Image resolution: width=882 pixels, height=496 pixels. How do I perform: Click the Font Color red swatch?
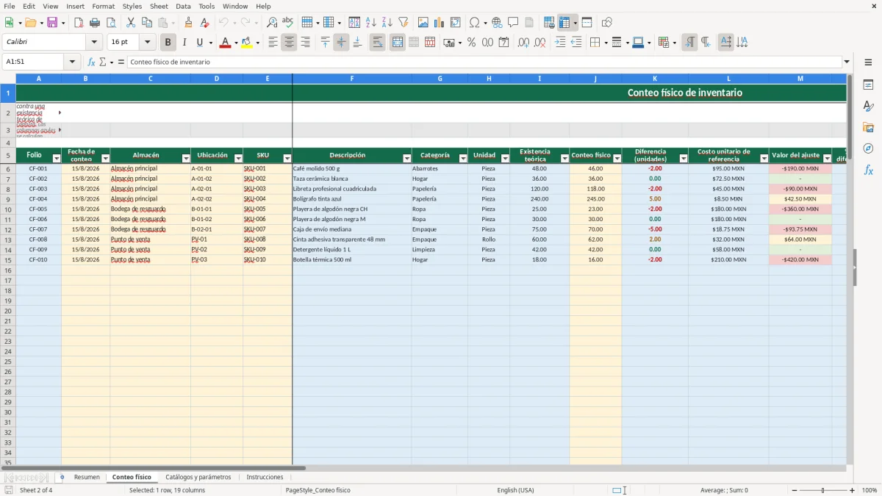click(225, 43)
